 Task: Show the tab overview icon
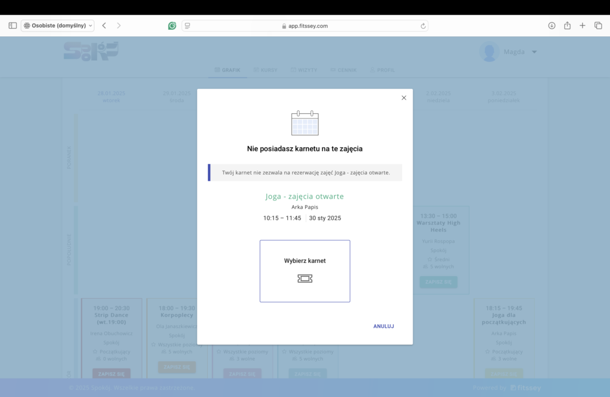point(598,26)
